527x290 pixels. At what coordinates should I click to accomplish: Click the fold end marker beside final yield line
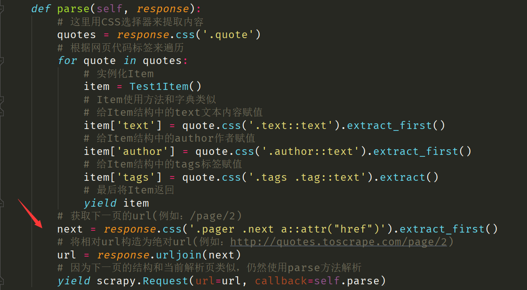pyautogui.click(x=2, y=282)
